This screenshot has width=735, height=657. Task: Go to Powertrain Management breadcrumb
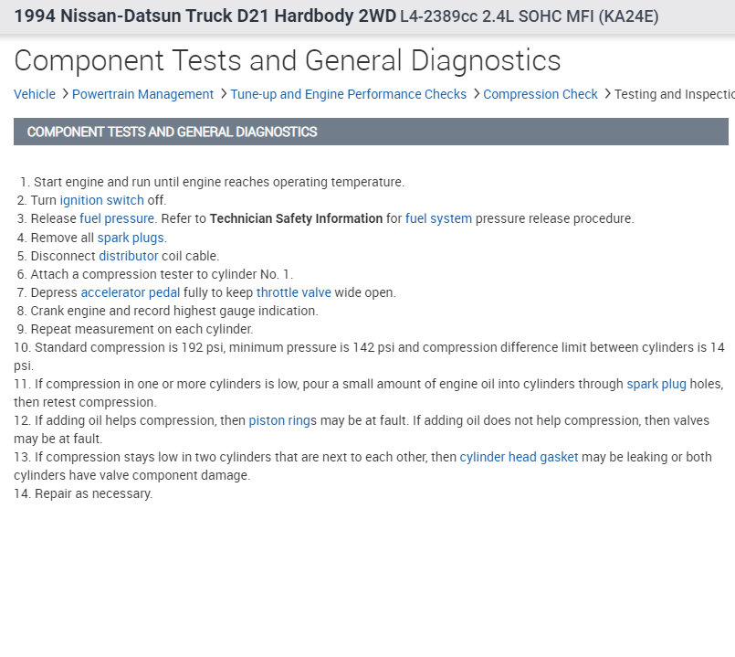(142, 94)
